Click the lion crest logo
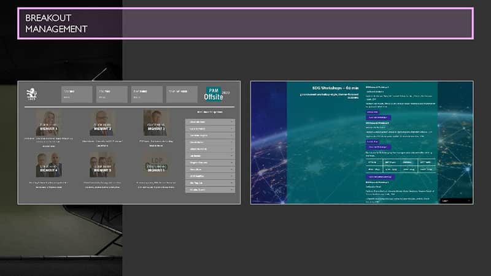This screenshot has height=276, width=491. 31,94
